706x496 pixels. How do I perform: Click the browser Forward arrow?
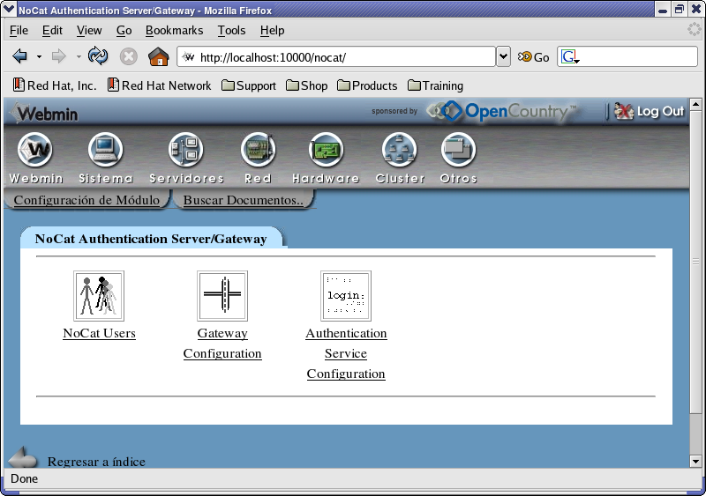coord(59,56)
